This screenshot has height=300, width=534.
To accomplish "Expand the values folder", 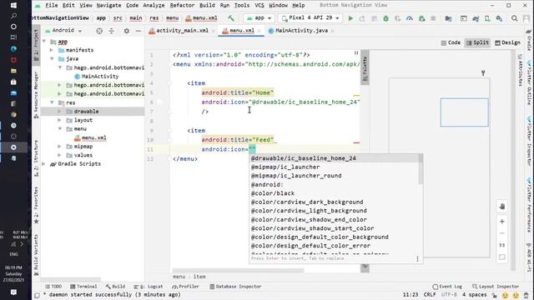I will pyautogui.click(x=60, y=155).
